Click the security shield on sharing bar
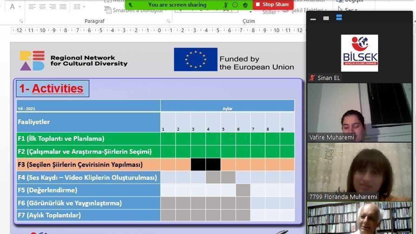The width and height of the screenshot is (416, 234). [x=245, y=5]
